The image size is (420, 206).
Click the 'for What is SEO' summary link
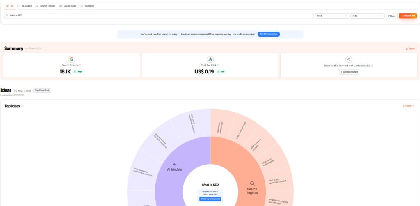click(33, 48)
